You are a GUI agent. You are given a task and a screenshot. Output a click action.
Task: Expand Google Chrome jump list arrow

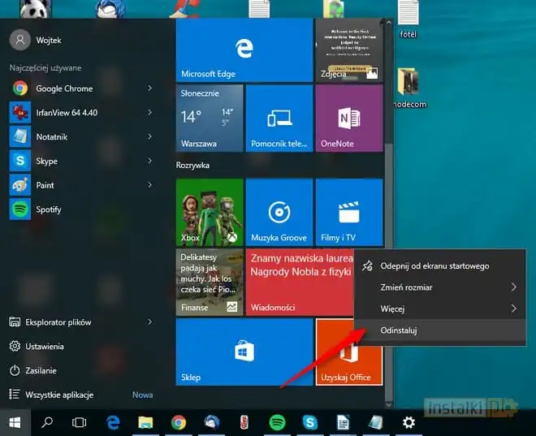[x=150, y=88]
